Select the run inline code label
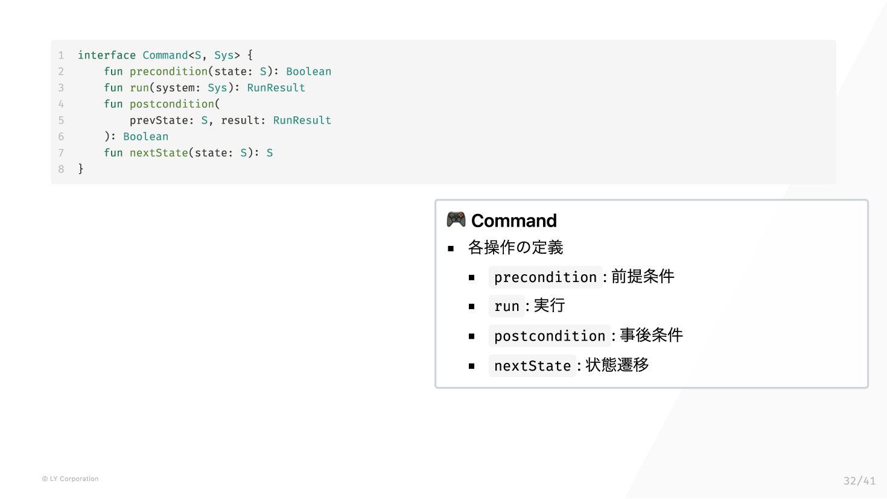This screenshot has height=499, width=887. [x=507, y=306]
